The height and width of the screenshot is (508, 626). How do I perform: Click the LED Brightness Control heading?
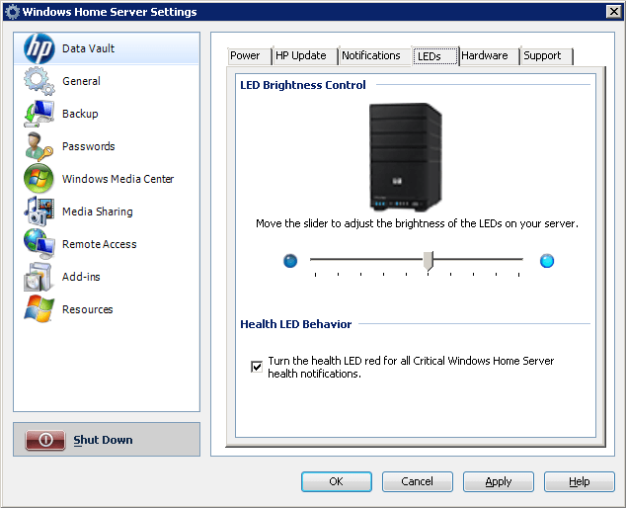pyautogui.click(x=303, y=85)
